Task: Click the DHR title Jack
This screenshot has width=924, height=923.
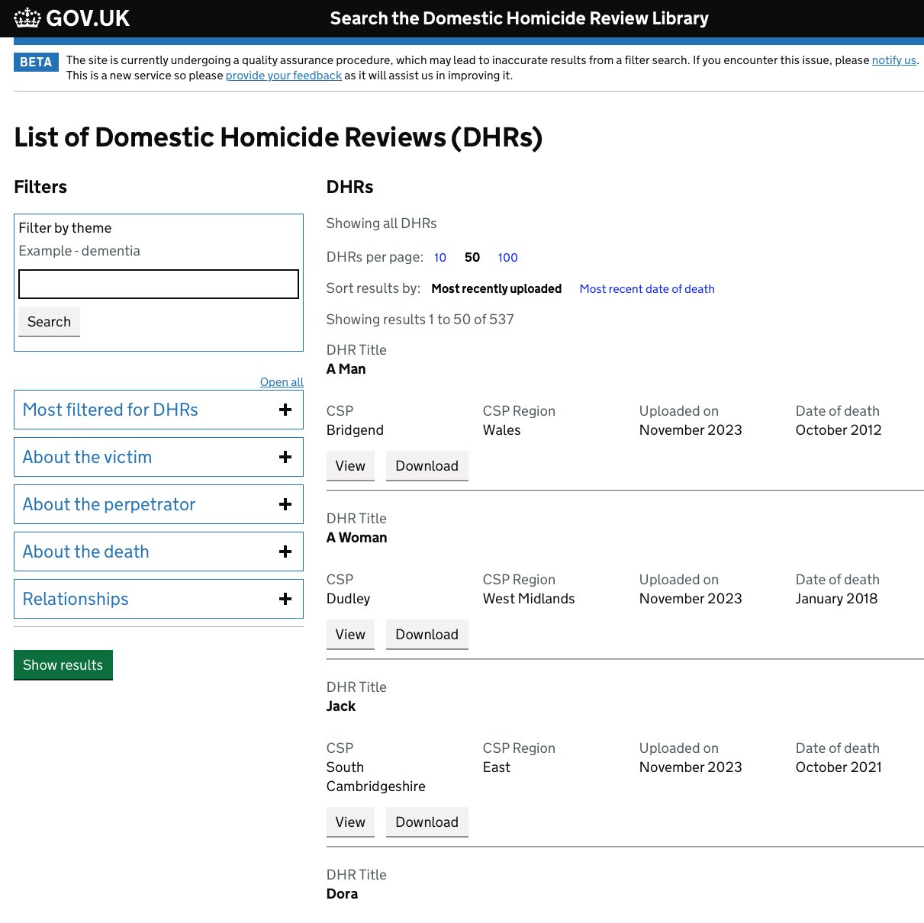Action: [x=341, y=706]
